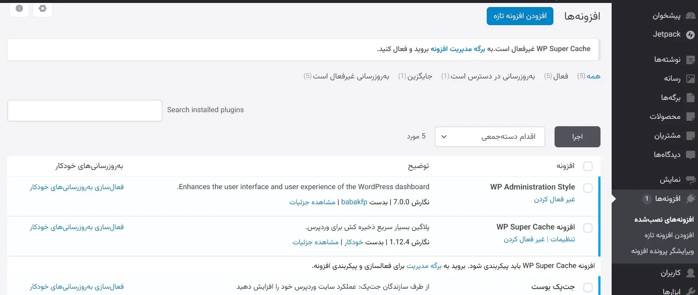The width and height of the screenshot is (698, 295).
Task: Click the ابزارها wrench icon
Action: pos(690,291)
